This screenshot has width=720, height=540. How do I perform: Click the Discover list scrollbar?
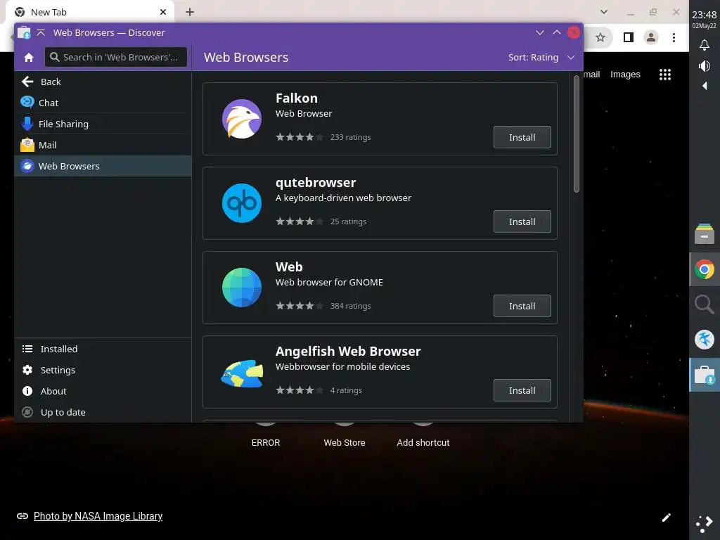pyautogui.click(x=577, y=134)
